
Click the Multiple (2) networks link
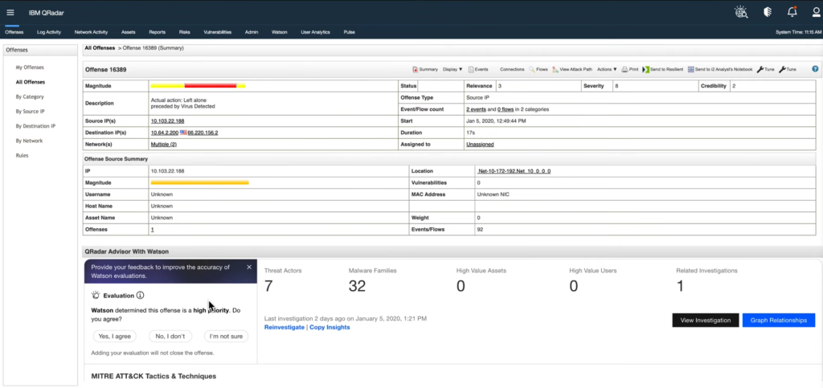click(164, 144)
